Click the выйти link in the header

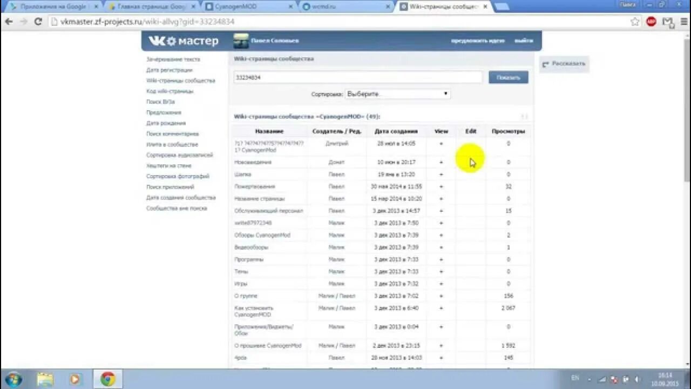tap(524, 41)
